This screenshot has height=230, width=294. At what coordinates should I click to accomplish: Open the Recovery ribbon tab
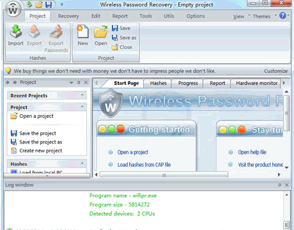click(68, 16)
